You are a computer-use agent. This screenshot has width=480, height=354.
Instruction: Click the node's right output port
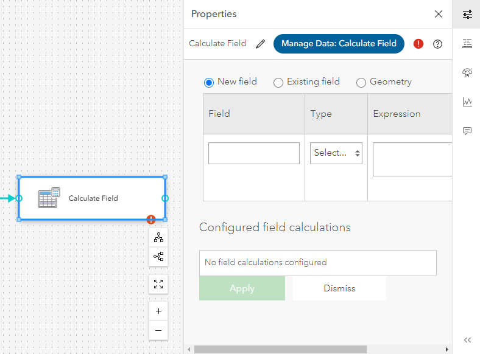coord(165,198)
